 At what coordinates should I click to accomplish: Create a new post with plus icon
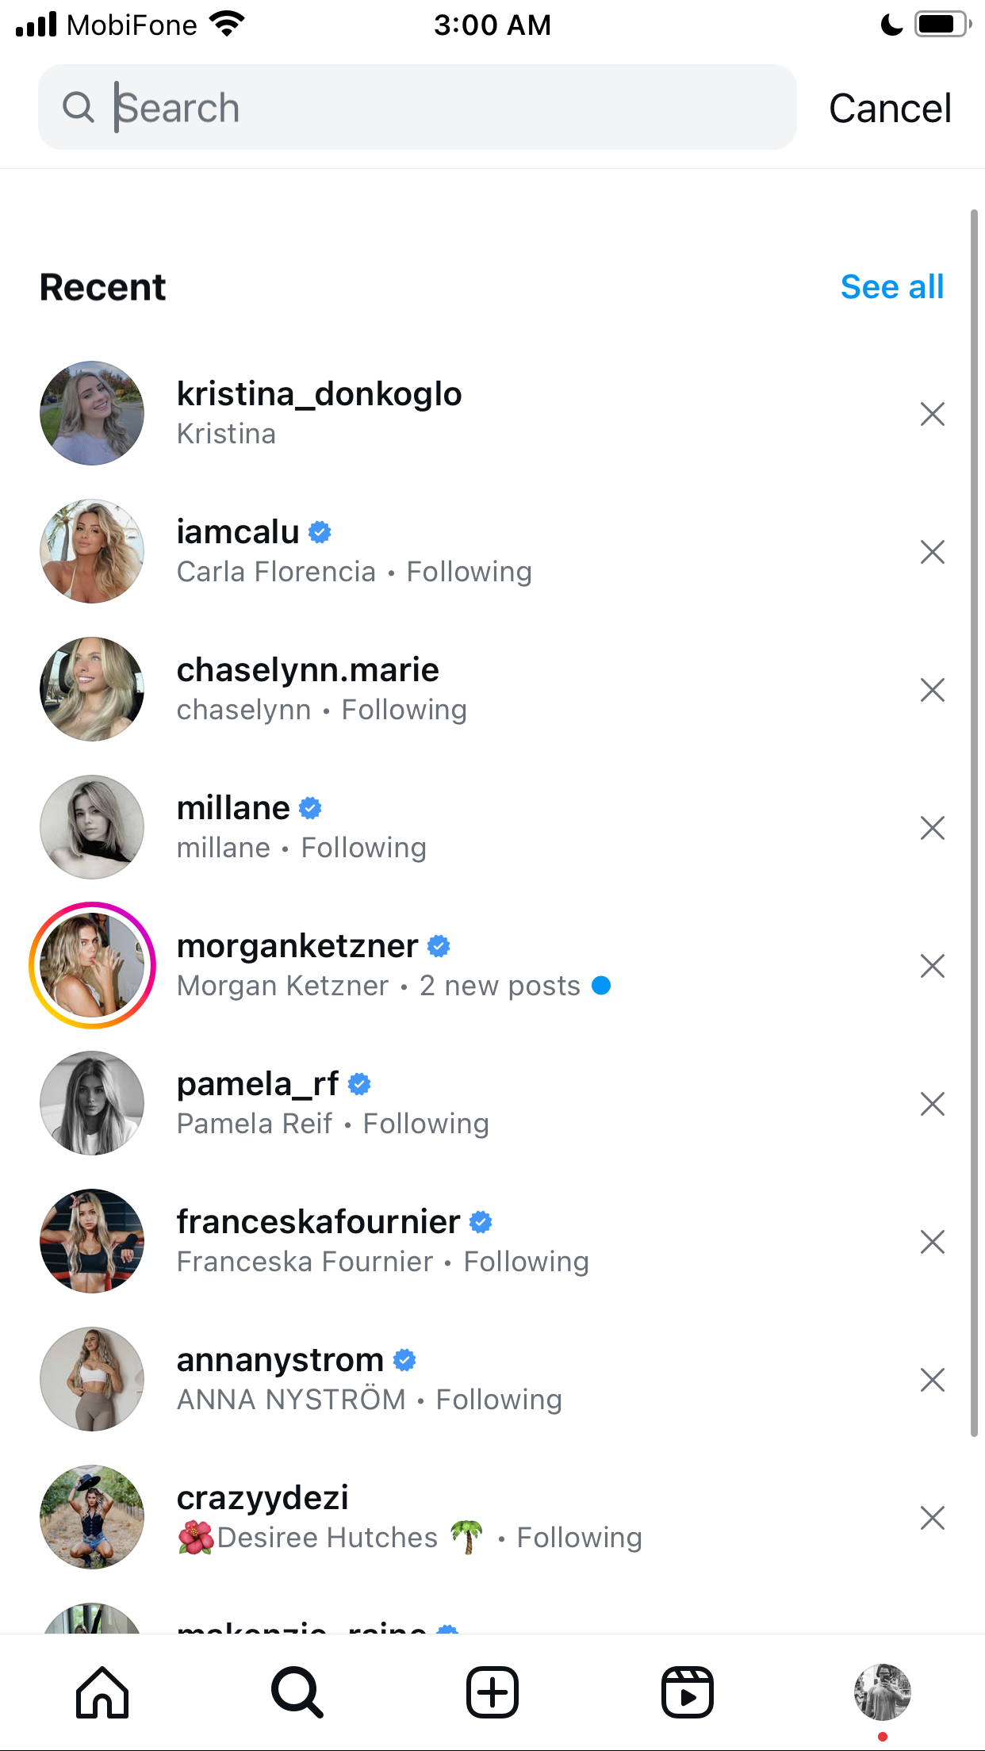point(492,1692)
